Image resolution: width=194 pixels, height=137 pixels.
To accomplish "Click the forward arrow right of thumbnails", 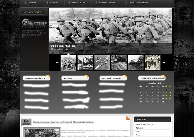I will [164, 62].
